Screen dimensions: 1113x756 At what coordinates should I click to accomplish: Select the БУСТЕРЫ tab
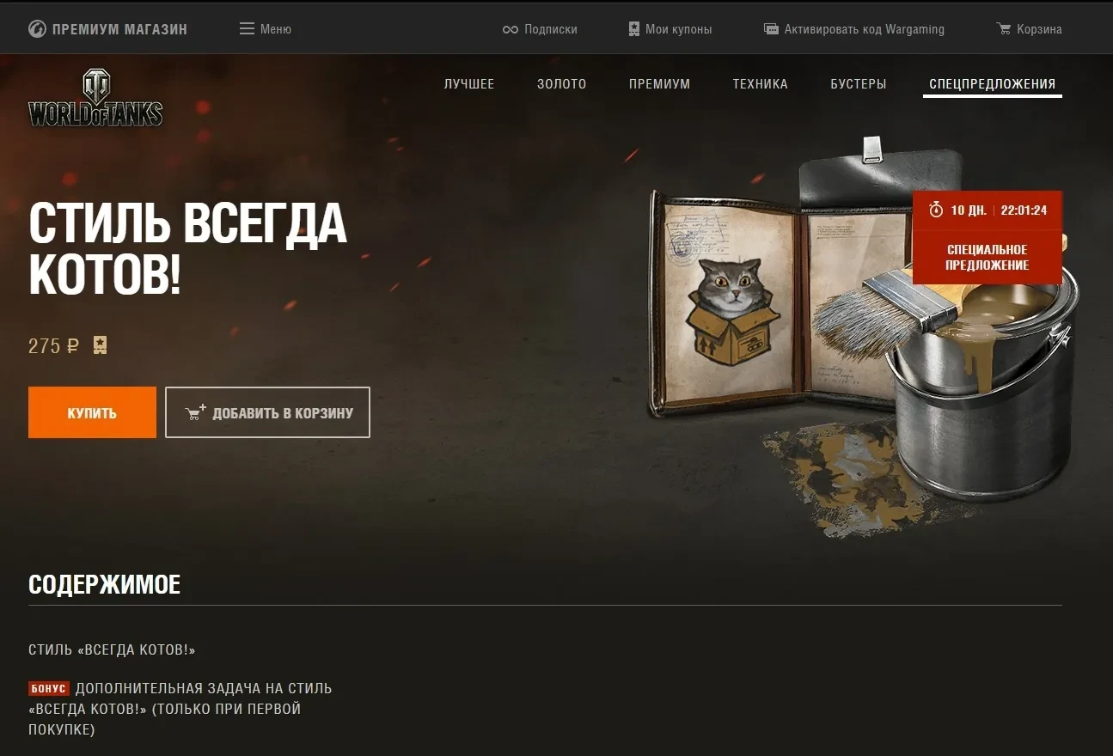[858, 84]
